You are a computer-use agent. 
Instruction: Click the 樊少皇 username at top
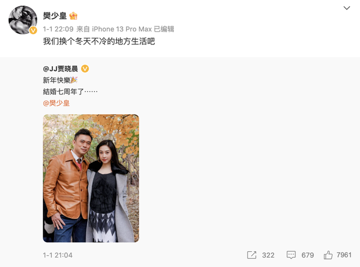pyautogui.click(x=55, y=16)
